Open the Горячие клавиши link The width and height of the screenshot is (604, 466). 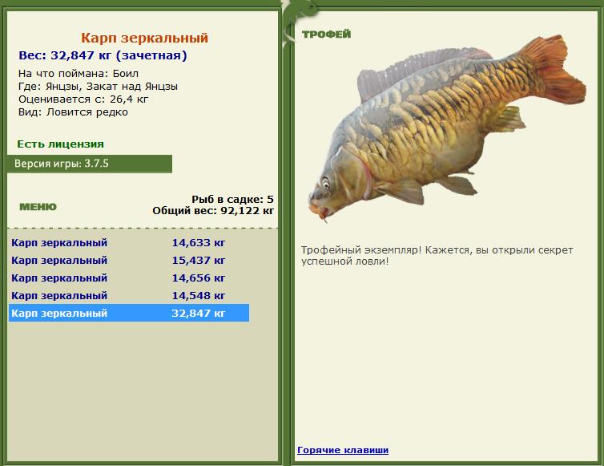pos(343,450)
